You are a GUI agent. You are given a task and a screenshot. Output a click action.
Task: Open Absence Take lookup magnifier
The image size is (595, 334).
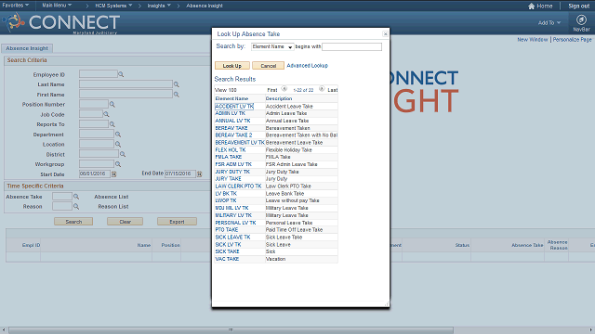76,197
